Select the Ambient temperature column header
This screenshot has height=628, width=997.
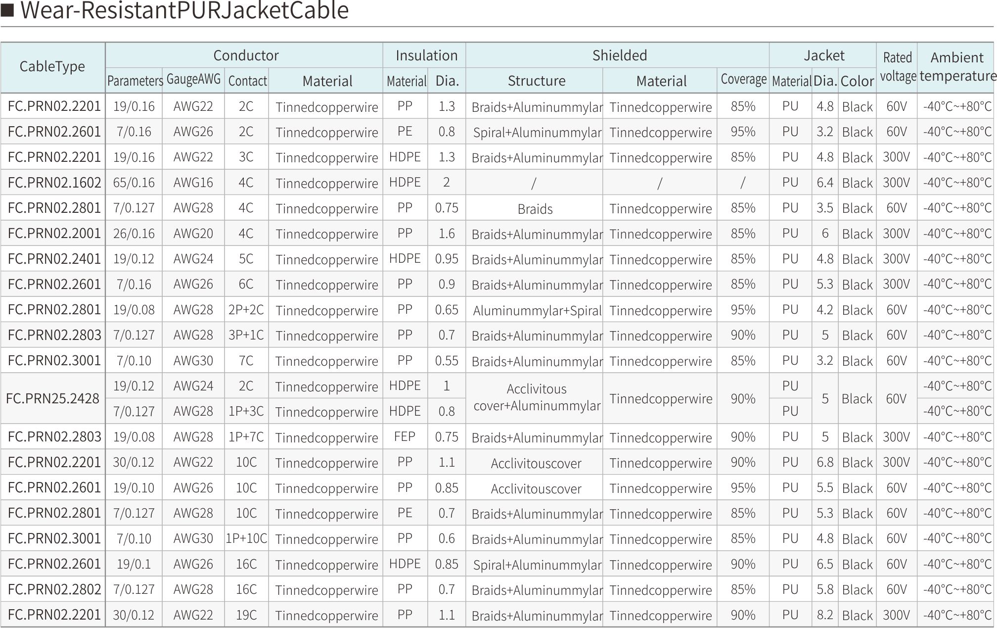[957, 67]
